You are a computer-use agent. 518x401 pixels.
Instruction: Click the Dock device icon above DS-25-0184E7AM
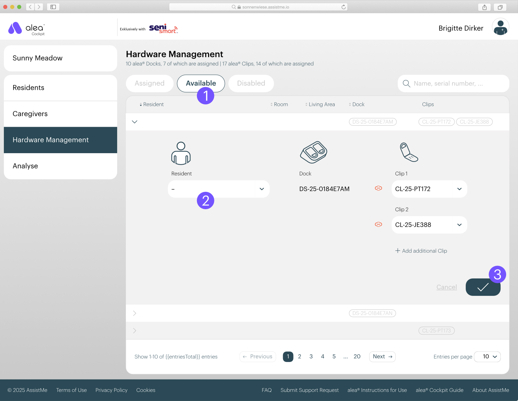click(x=313, y=152)
